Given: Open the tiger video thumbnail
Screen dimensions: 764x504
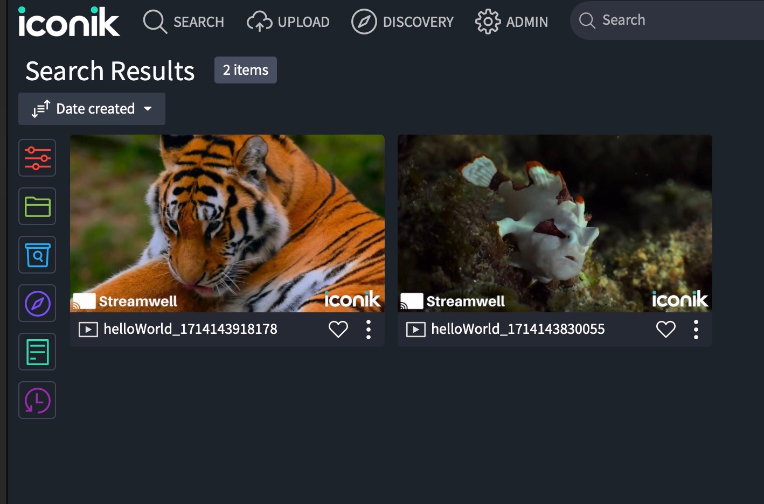Looking at the screenshot, I should click(227, 223).
